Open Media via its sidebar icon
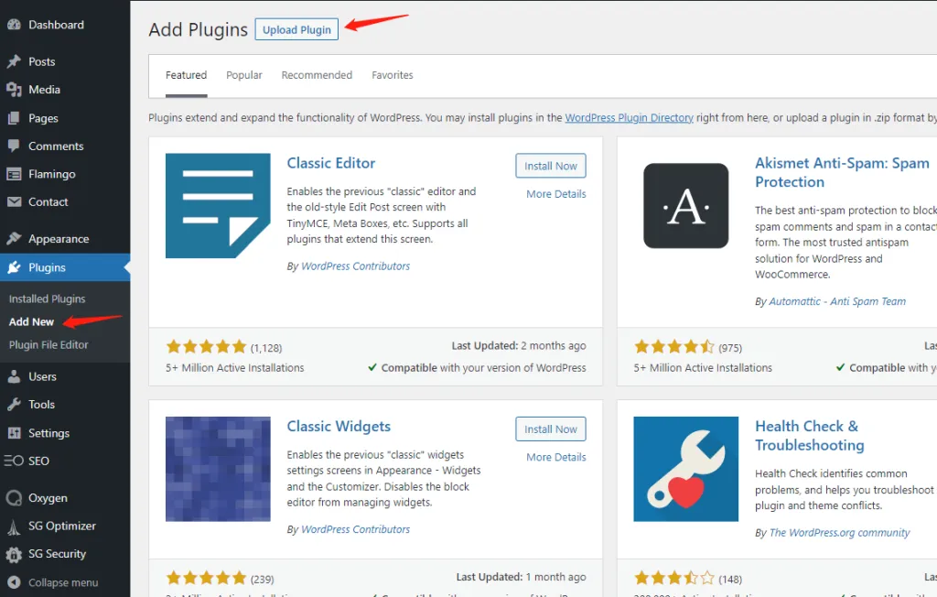The width and height of the screenshot is (937, 597). click(14, 90)
